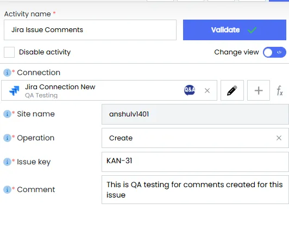Focus the Issue key field KAN-31
The image size is (289, 228).
click(195, 162)
